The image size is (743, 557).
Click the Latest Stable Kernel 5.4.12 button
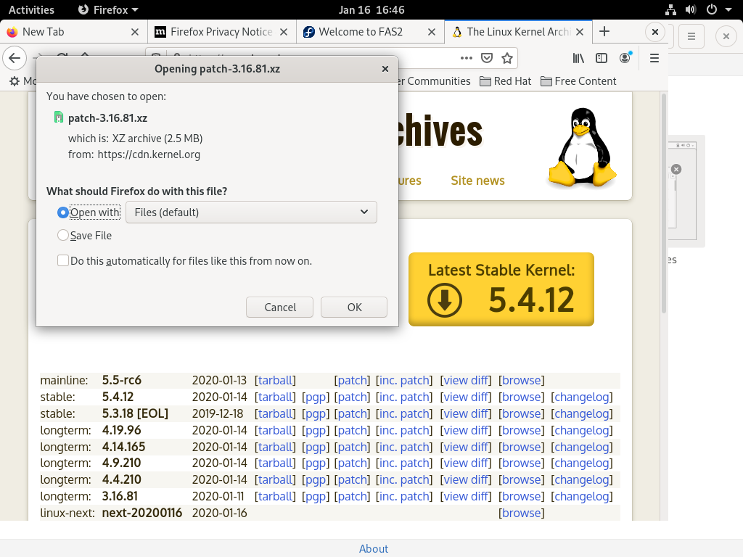pos(501,289)
